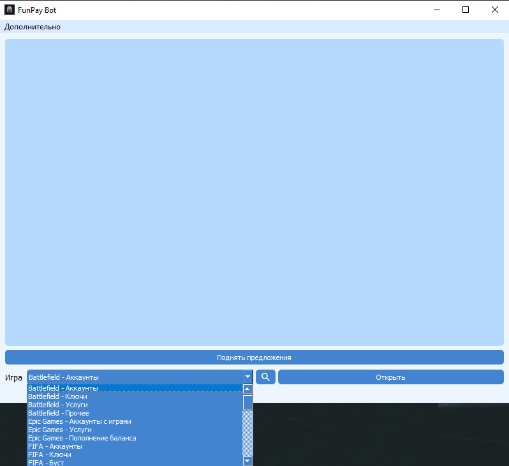Choose Battlefield - Услуги from list
The image size is (509, 466).
[x=135, y=405]
